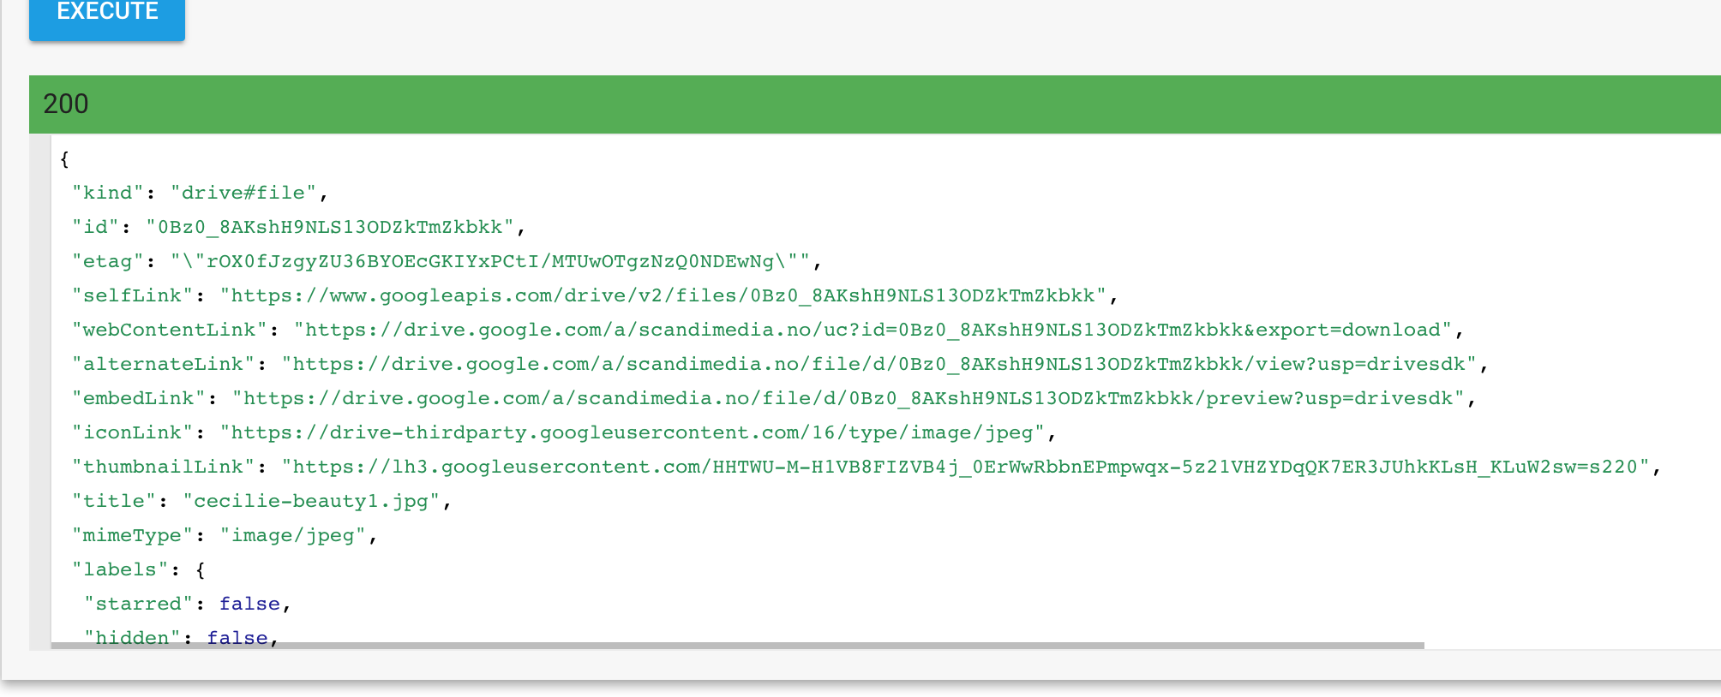Click the opening curly brace of the response

tap(64, 159)
